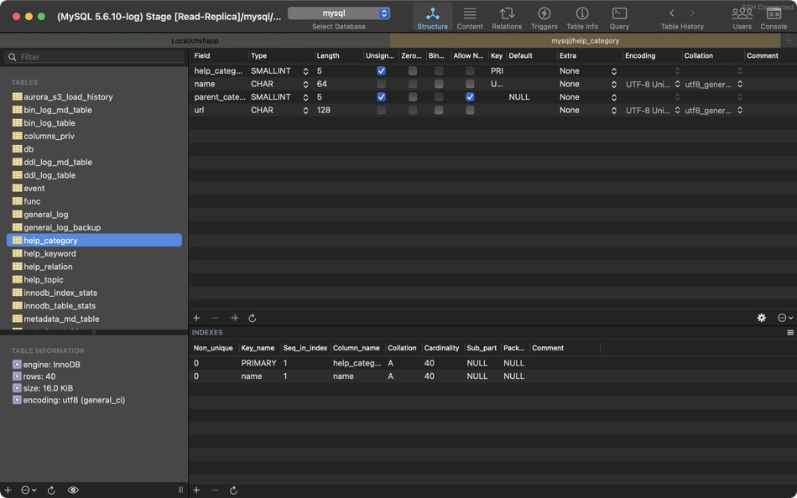Remove the selected index
This screenshot has width=797, height=498.
pyautogui.click(x=215, y=490)
